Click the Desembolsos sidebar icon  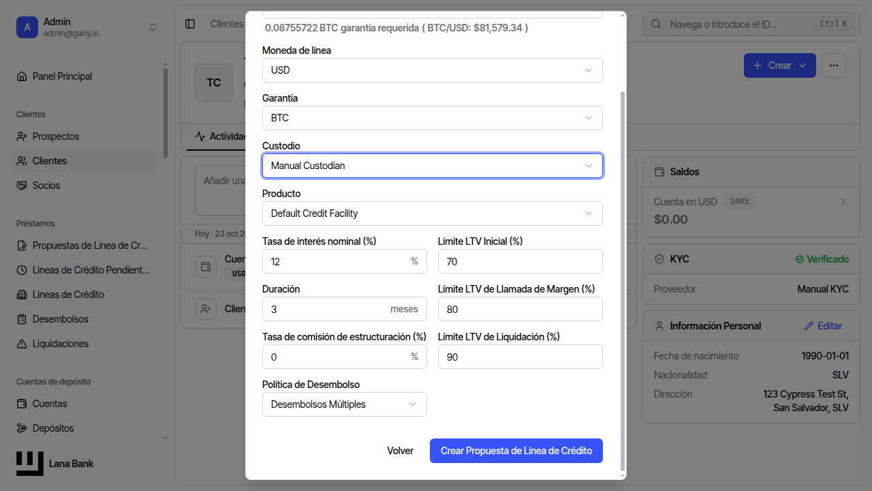22,319
